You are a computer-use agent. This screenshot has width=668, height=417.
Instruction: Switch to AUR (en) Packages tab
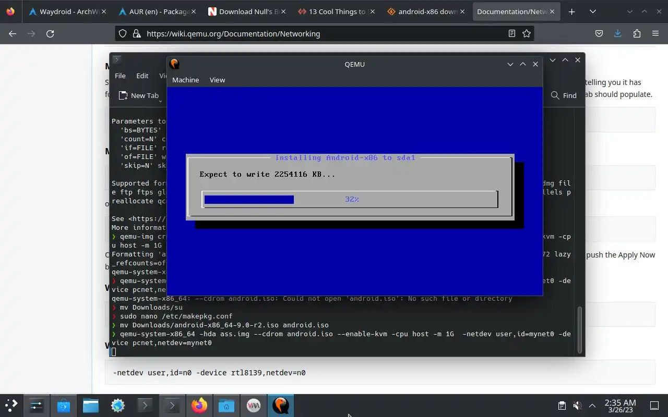click(157, 11)
